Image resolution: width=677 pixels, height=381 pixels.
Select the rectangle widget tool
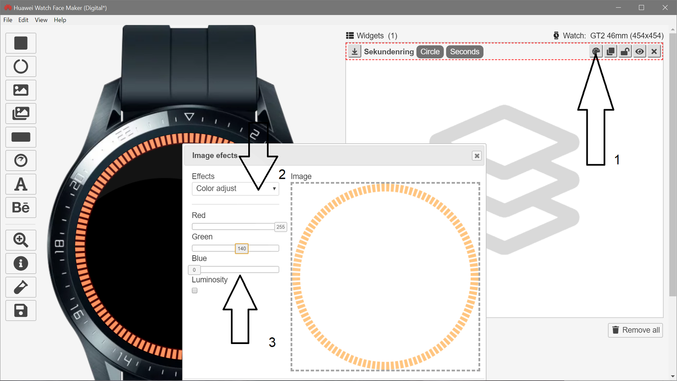[21, 43]
